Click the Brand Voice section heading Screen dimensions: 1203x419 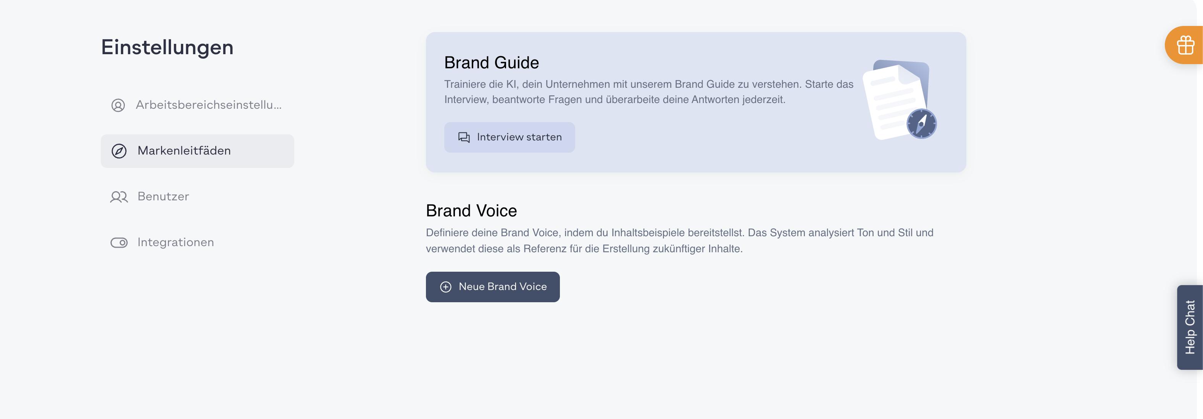471,211
